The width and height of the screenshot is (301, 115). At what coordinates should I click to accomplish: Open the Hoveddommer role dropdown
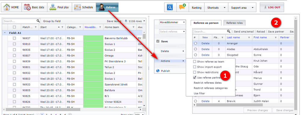pos(184,22)
